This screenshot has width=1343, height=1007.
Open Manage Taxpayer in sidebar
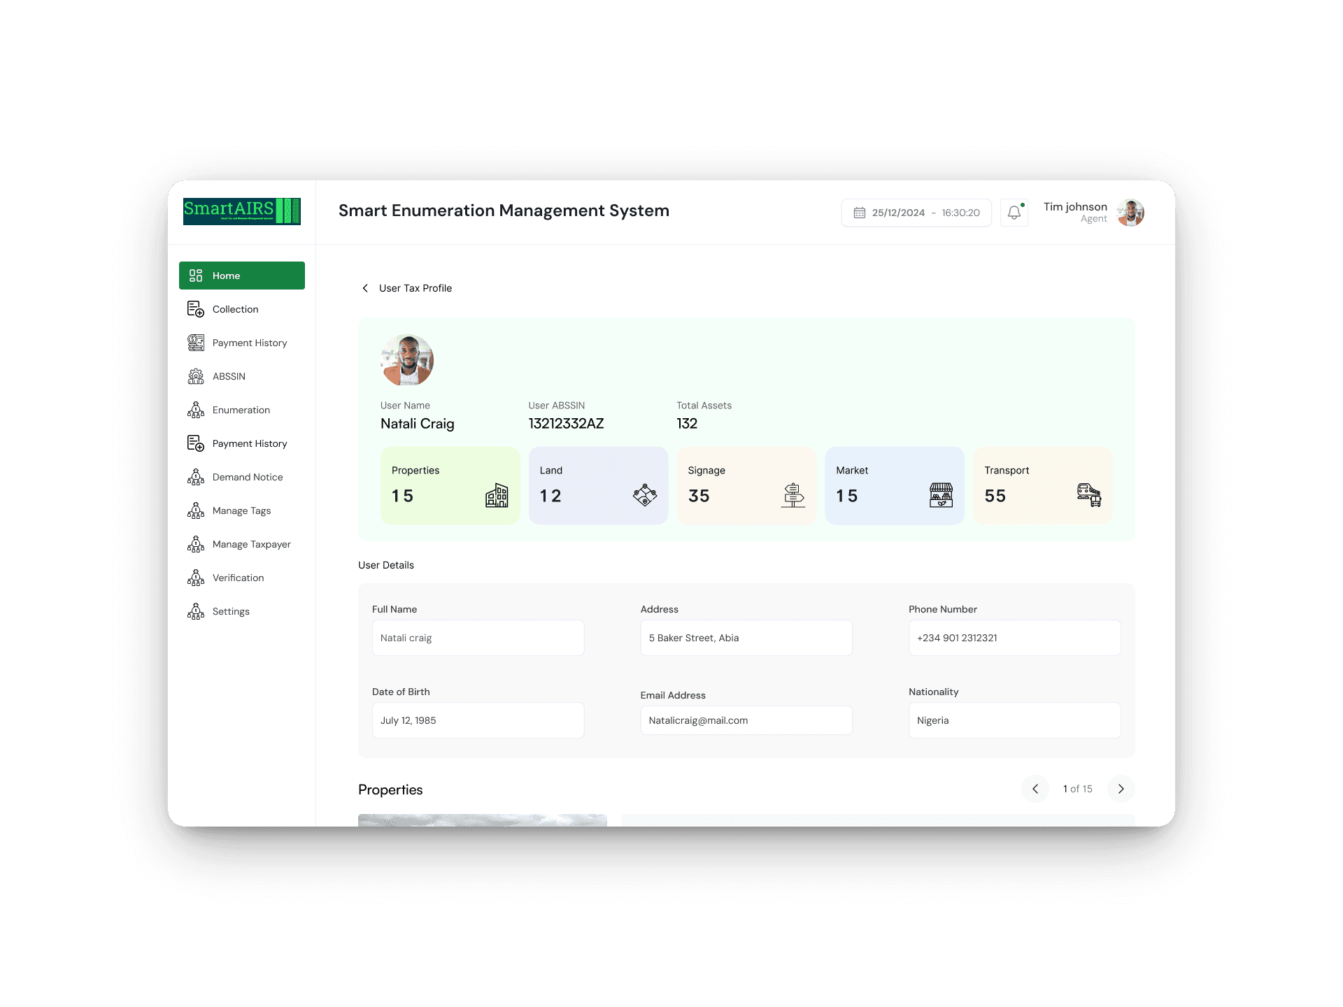[x=251, y=544]
